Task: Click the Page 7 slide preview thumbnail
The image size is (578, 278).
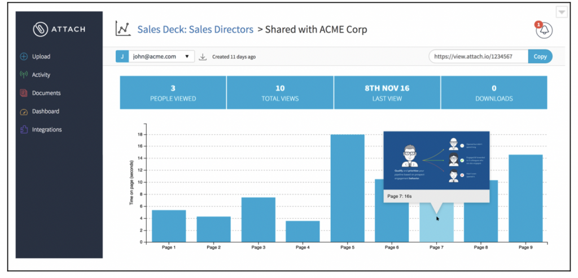Action: [436, 160]
